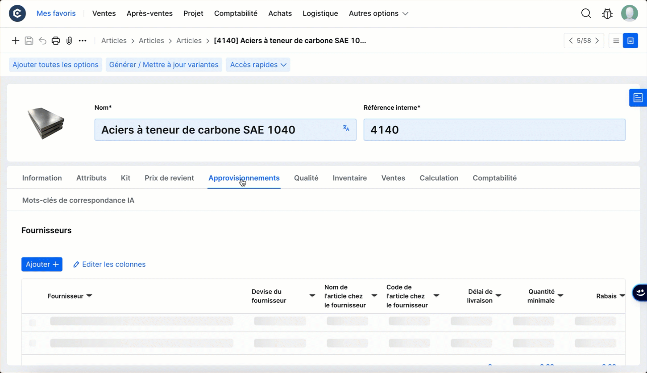Click the plus icon to create new record
This screenshot has height=373, width=647.
16,41
